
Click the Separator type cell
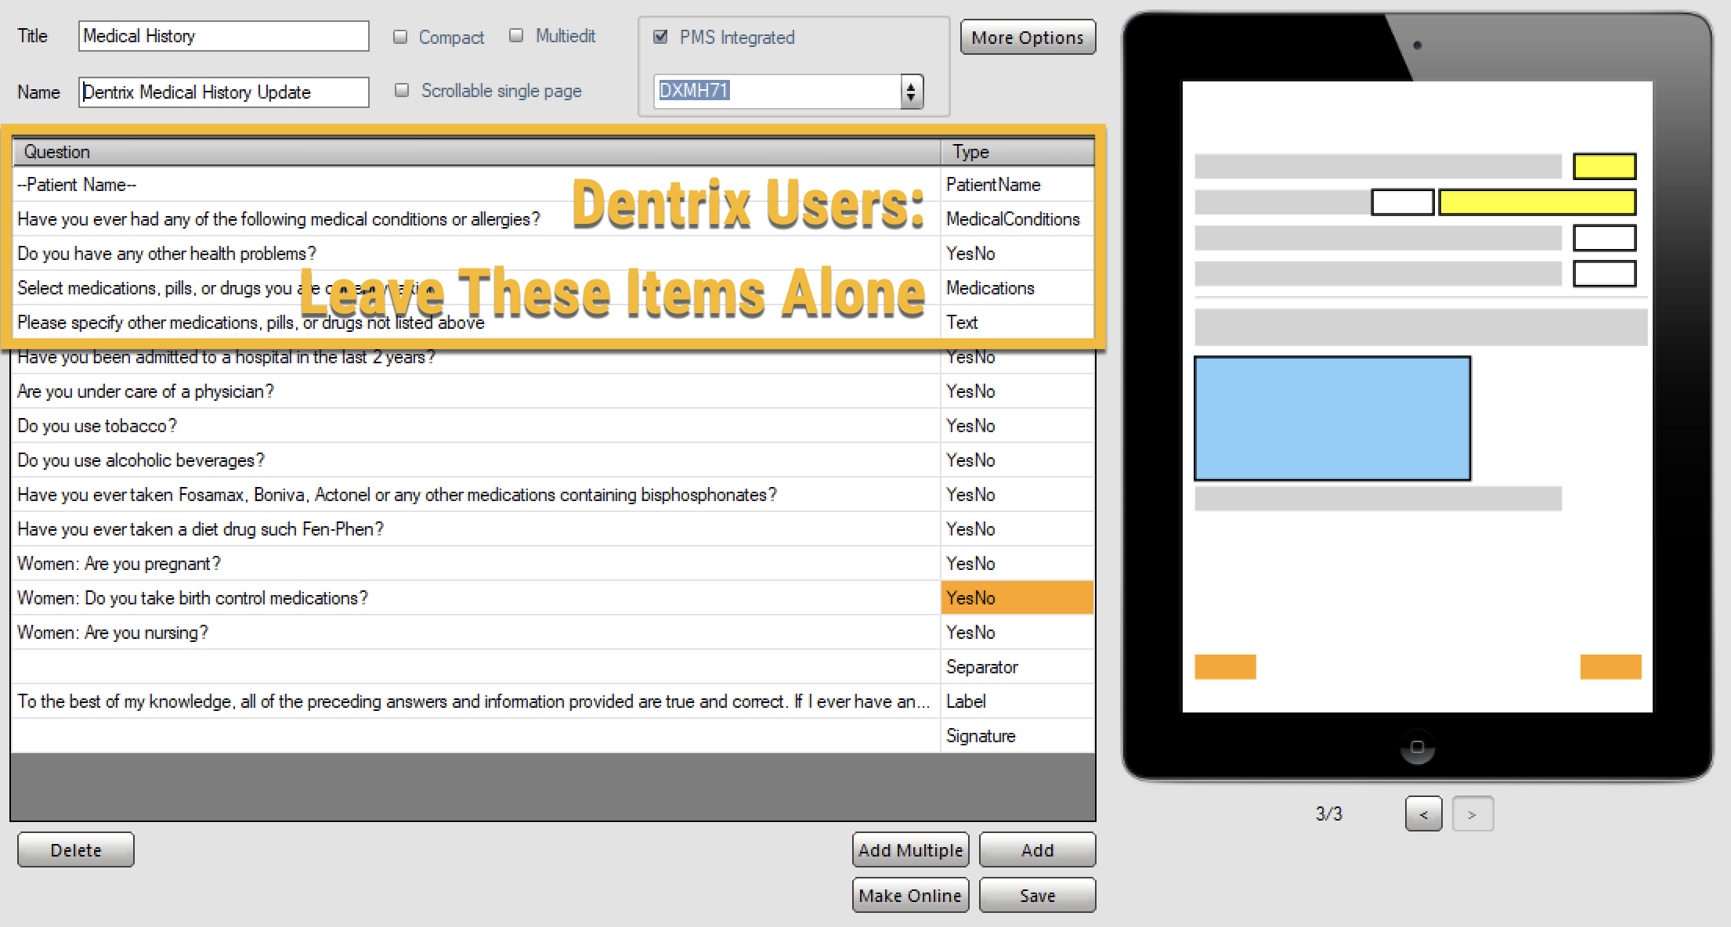(1017, 667)
